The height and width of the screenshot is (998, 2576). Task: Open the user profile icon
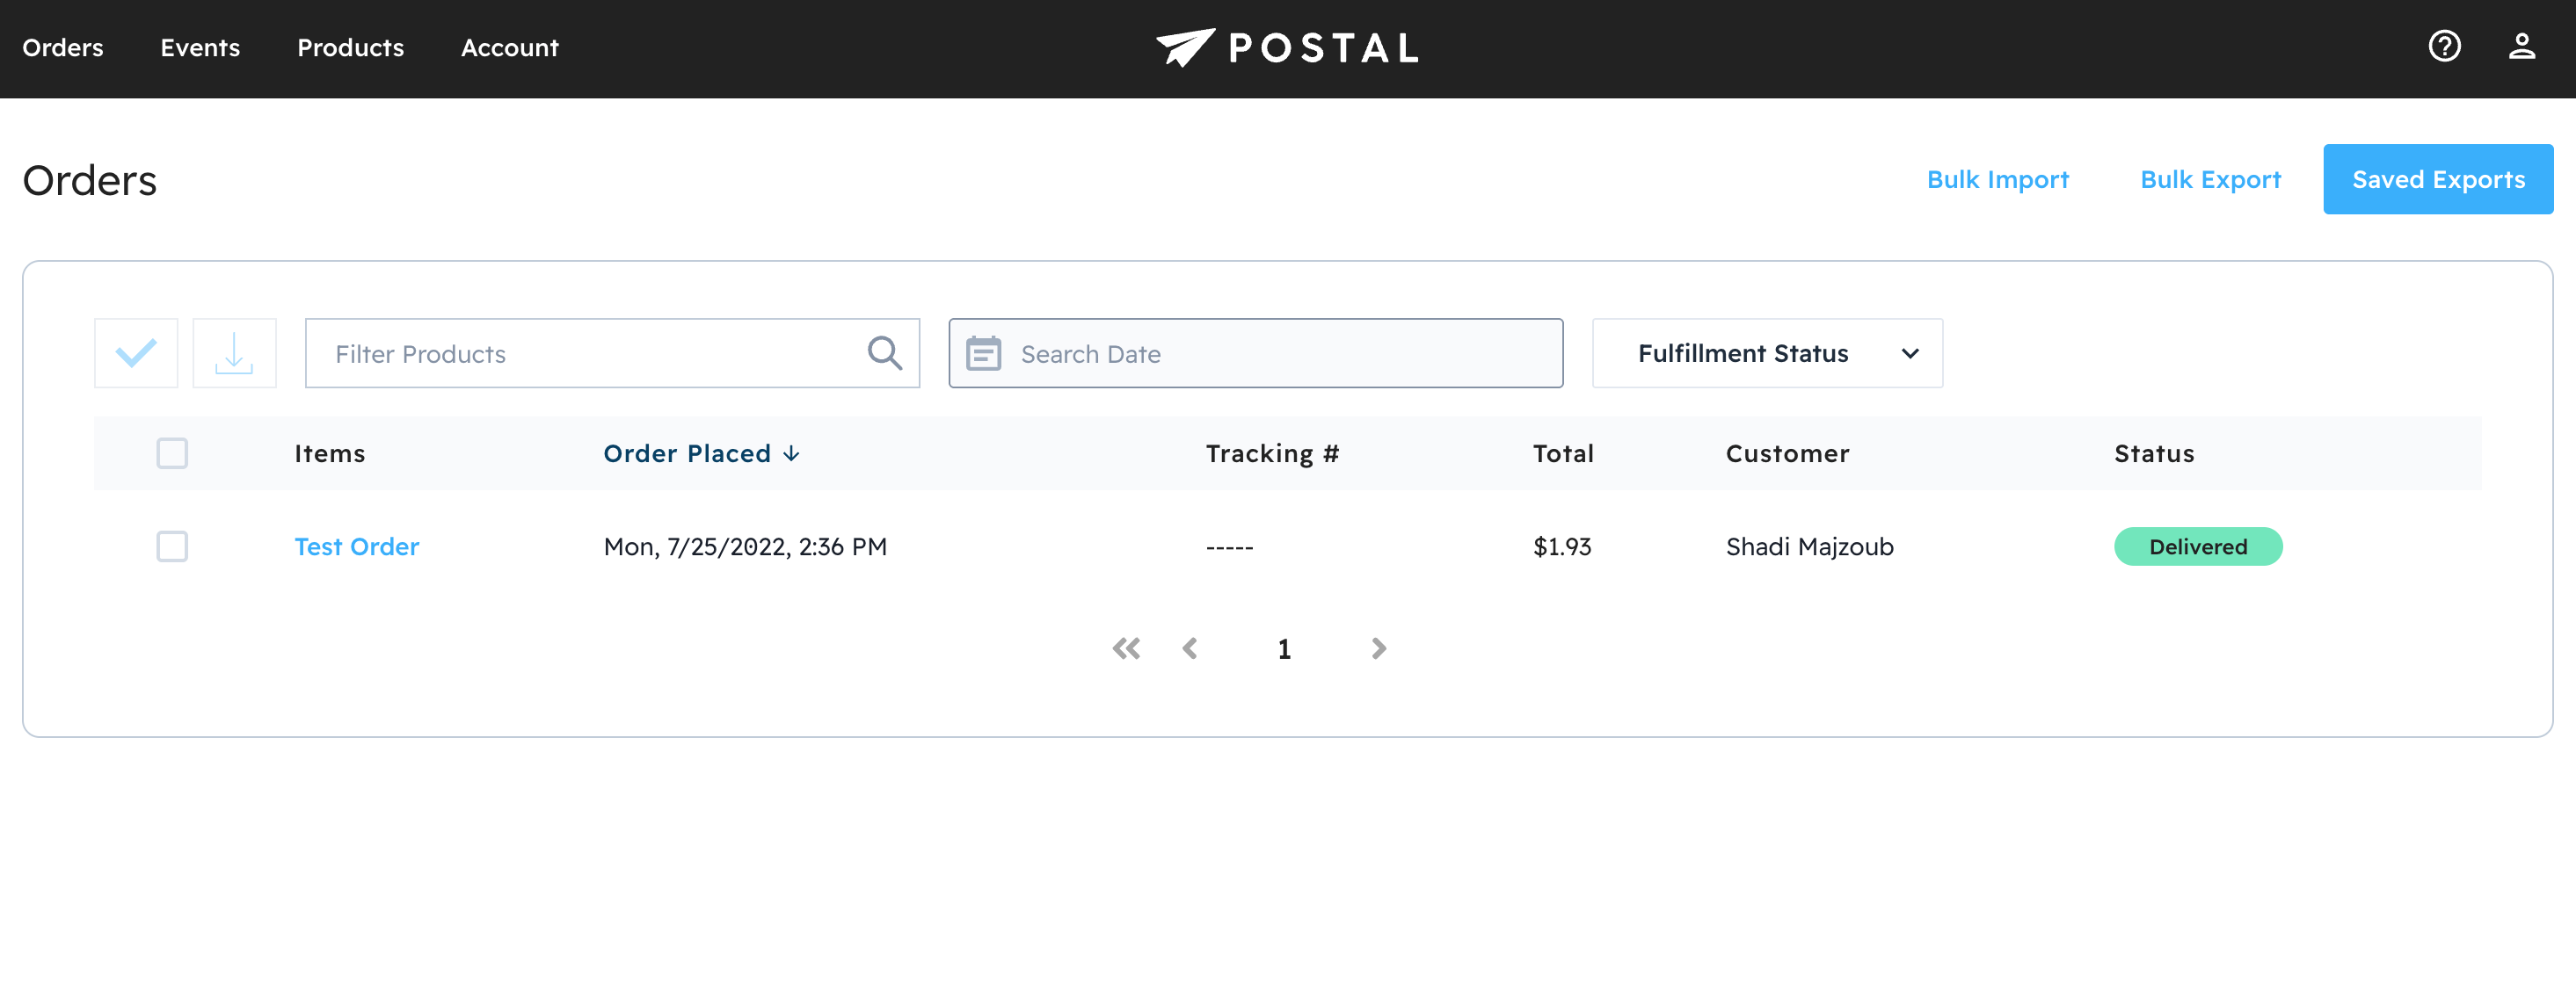[2521, 47]
